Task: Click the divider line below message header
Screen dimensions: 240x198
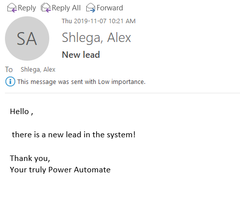Action: [122, 93]
